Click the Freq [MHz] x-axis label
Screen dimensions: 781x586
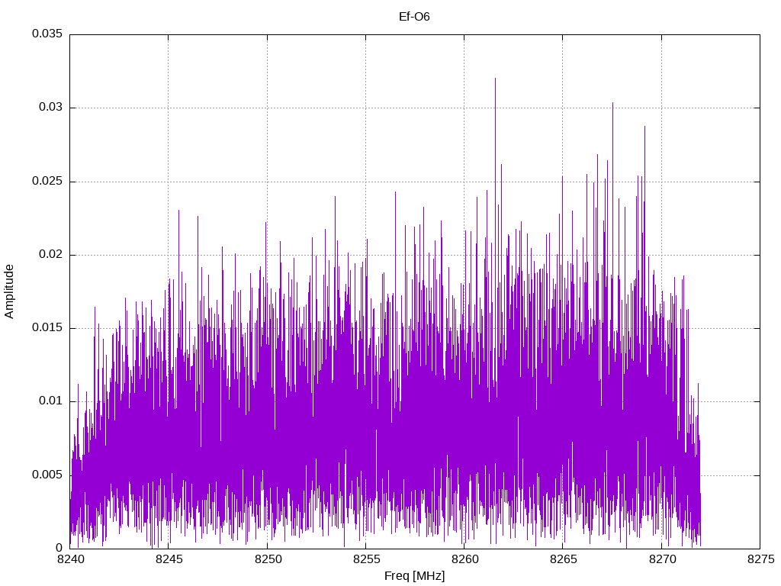(x=414, y=576)
